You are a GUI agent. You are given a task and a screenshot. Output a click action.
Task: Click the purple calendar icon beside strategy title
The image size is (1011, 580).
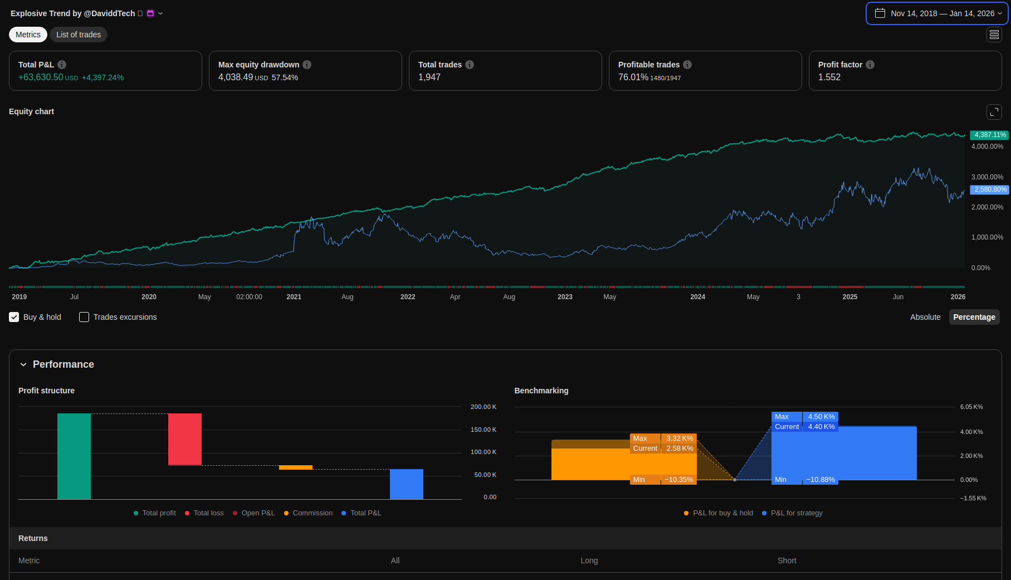pyautogui.click(x=150, y=13)
